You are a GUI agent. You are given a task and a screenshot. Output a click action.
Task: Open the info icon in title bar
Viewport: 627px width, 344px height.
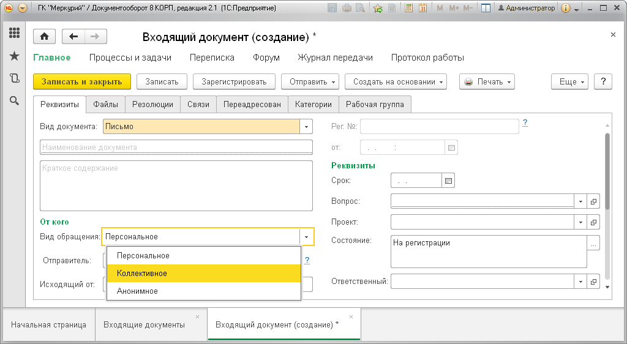[565, 8]
